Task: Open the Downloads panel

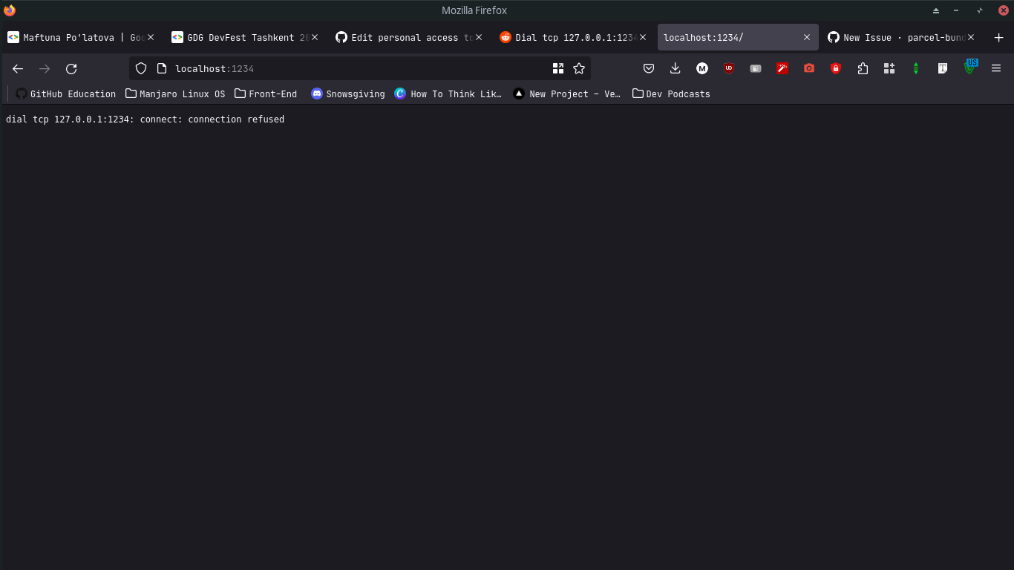Action: click(675, 68)
